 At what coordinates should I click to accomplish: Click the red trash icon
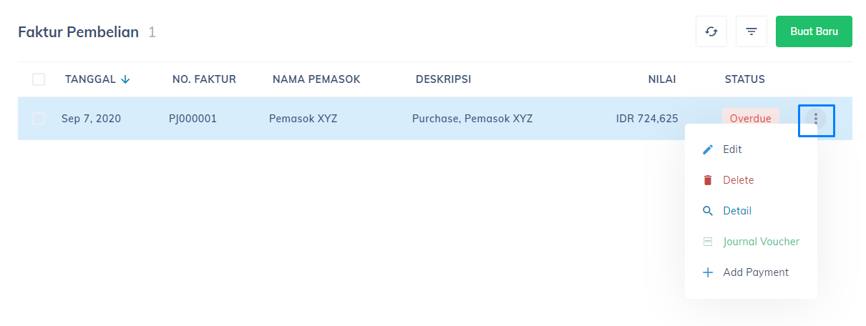[708, 180]
